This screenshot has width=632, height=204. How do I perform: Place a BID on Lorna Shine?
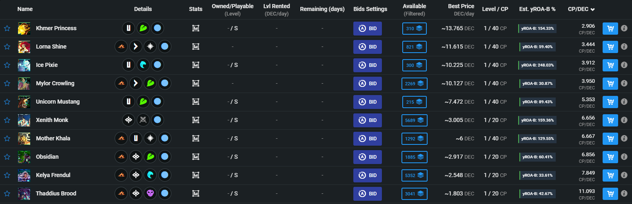click(368, 47)
